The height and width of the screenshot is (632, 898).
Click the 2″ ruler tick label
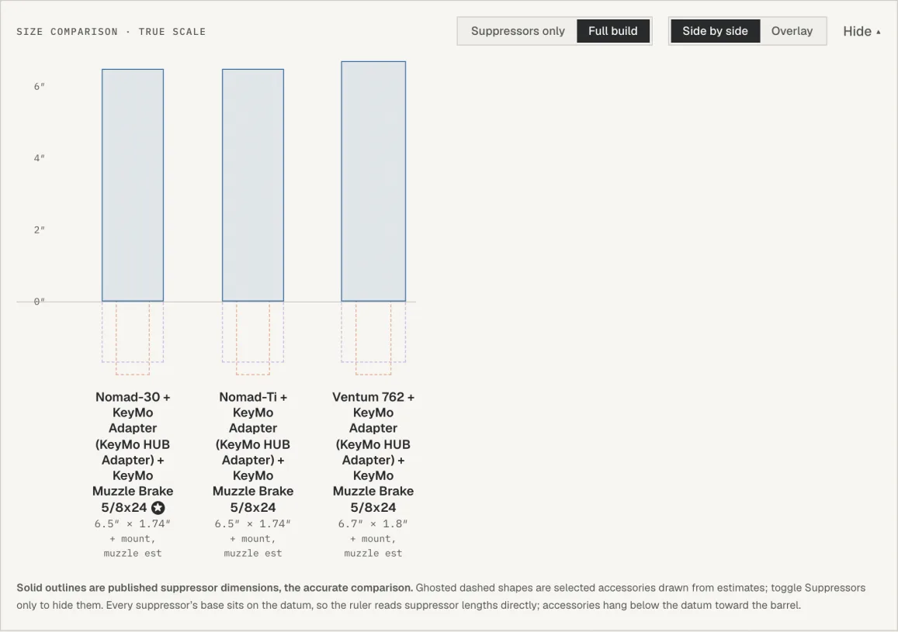pos(39,230)
